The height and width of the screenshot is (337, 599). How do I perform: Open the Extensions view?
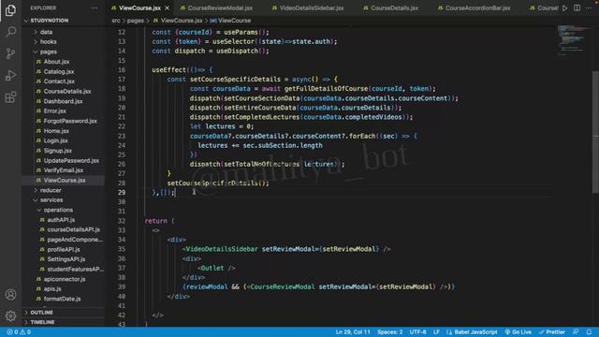[10, 97]
